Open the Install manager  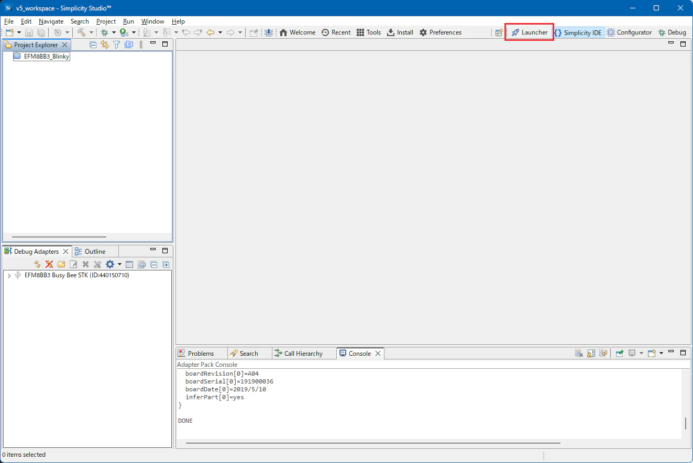(x=400, y=32)
